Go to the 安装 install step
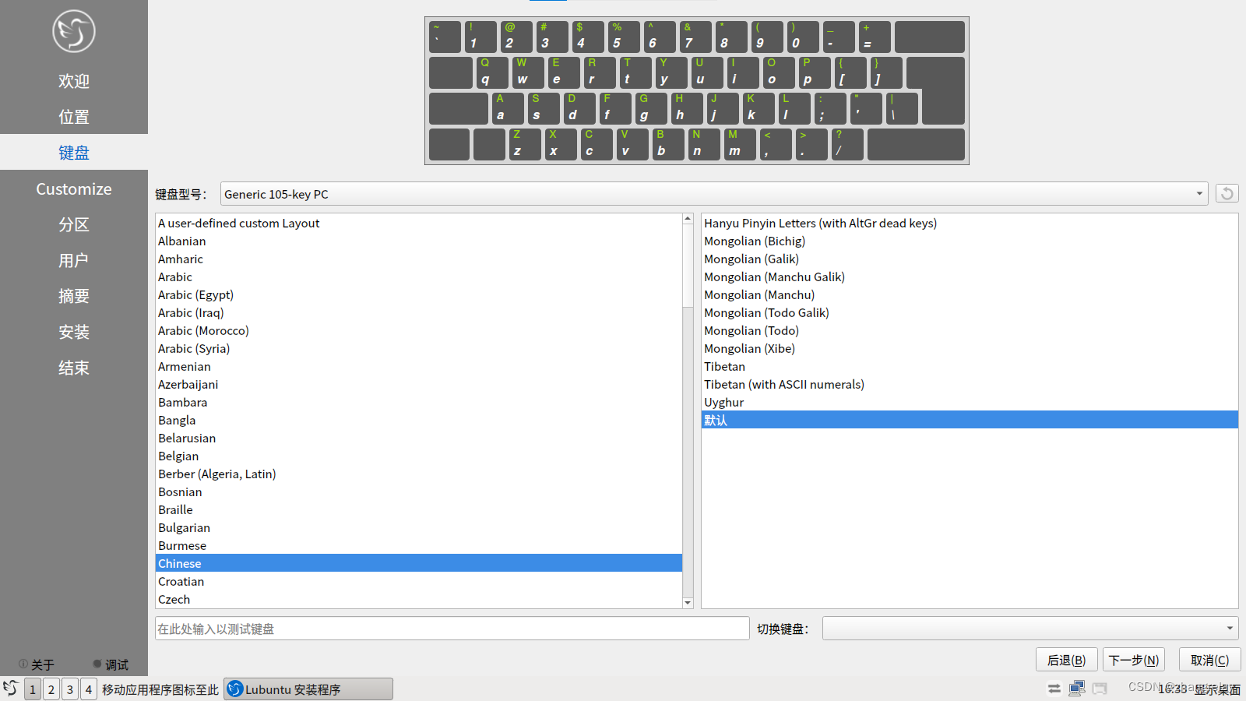The image size is (1246, 701). tap(74, 332)
